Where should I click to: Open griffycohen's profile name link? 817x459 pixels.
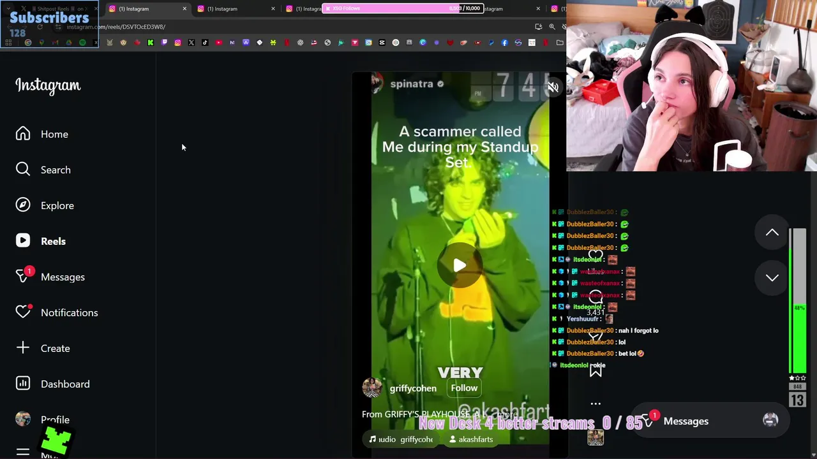(413, 388)
